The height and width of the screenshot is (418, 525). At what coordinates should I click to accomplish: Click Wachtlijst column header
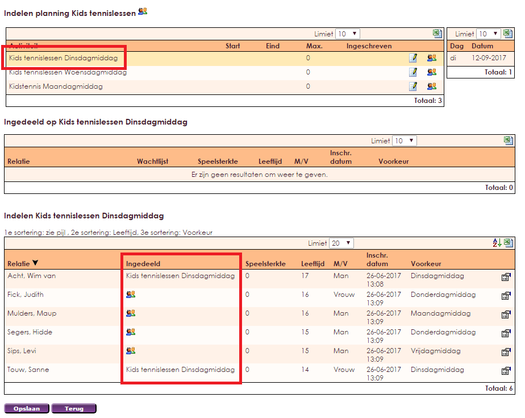click(153, 162)
